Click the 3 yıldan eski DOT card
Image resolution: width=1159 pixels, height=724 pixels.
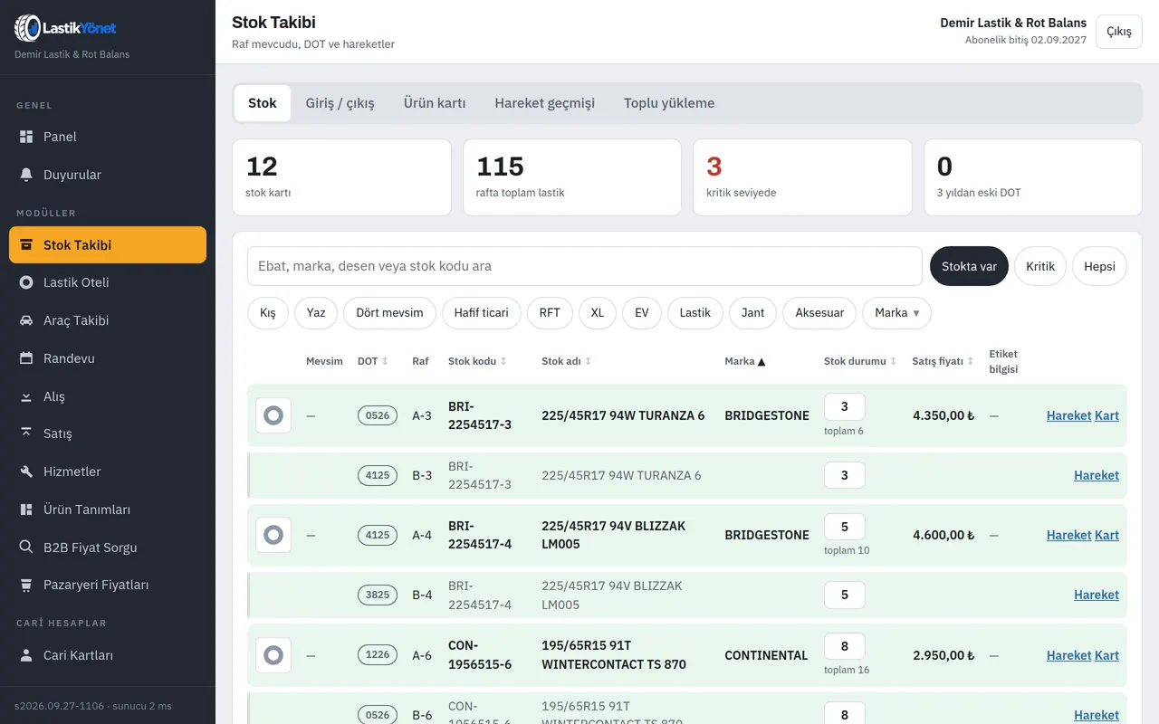1033,177
